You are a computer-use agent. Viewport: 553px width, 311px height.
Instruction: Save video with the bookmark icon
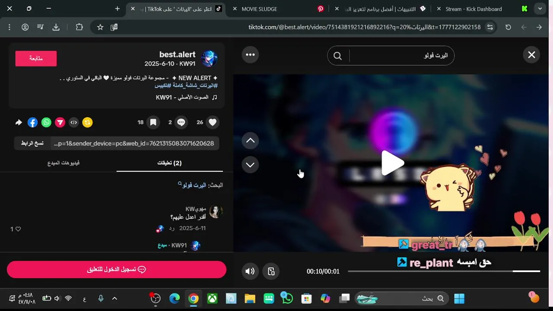coord(153,122)
